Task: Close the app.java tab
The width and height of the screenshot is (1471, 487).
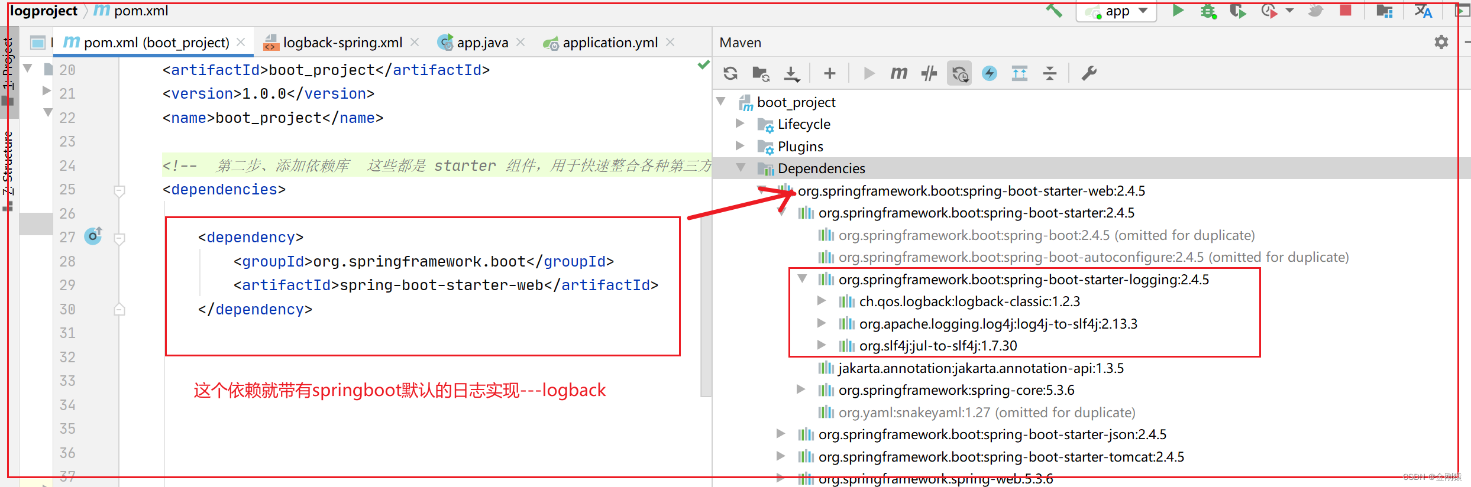Action: click(520, 42)
